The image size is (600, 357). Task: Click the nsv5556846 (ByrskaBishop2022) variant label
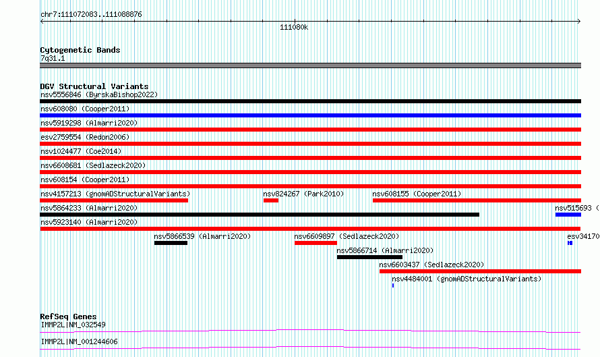99,94
